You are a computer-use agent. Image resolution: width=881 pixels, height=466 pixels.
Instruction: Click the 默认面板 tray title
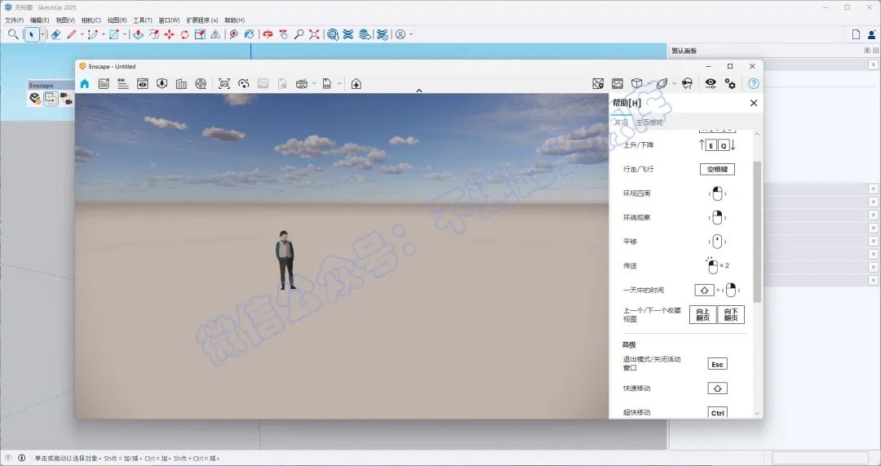coord(684,51)
